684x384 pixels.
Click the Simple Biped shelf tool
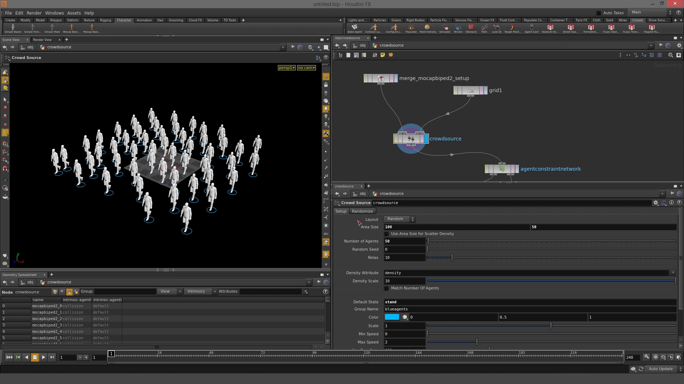pyautogui.click(x=13, y=28)
